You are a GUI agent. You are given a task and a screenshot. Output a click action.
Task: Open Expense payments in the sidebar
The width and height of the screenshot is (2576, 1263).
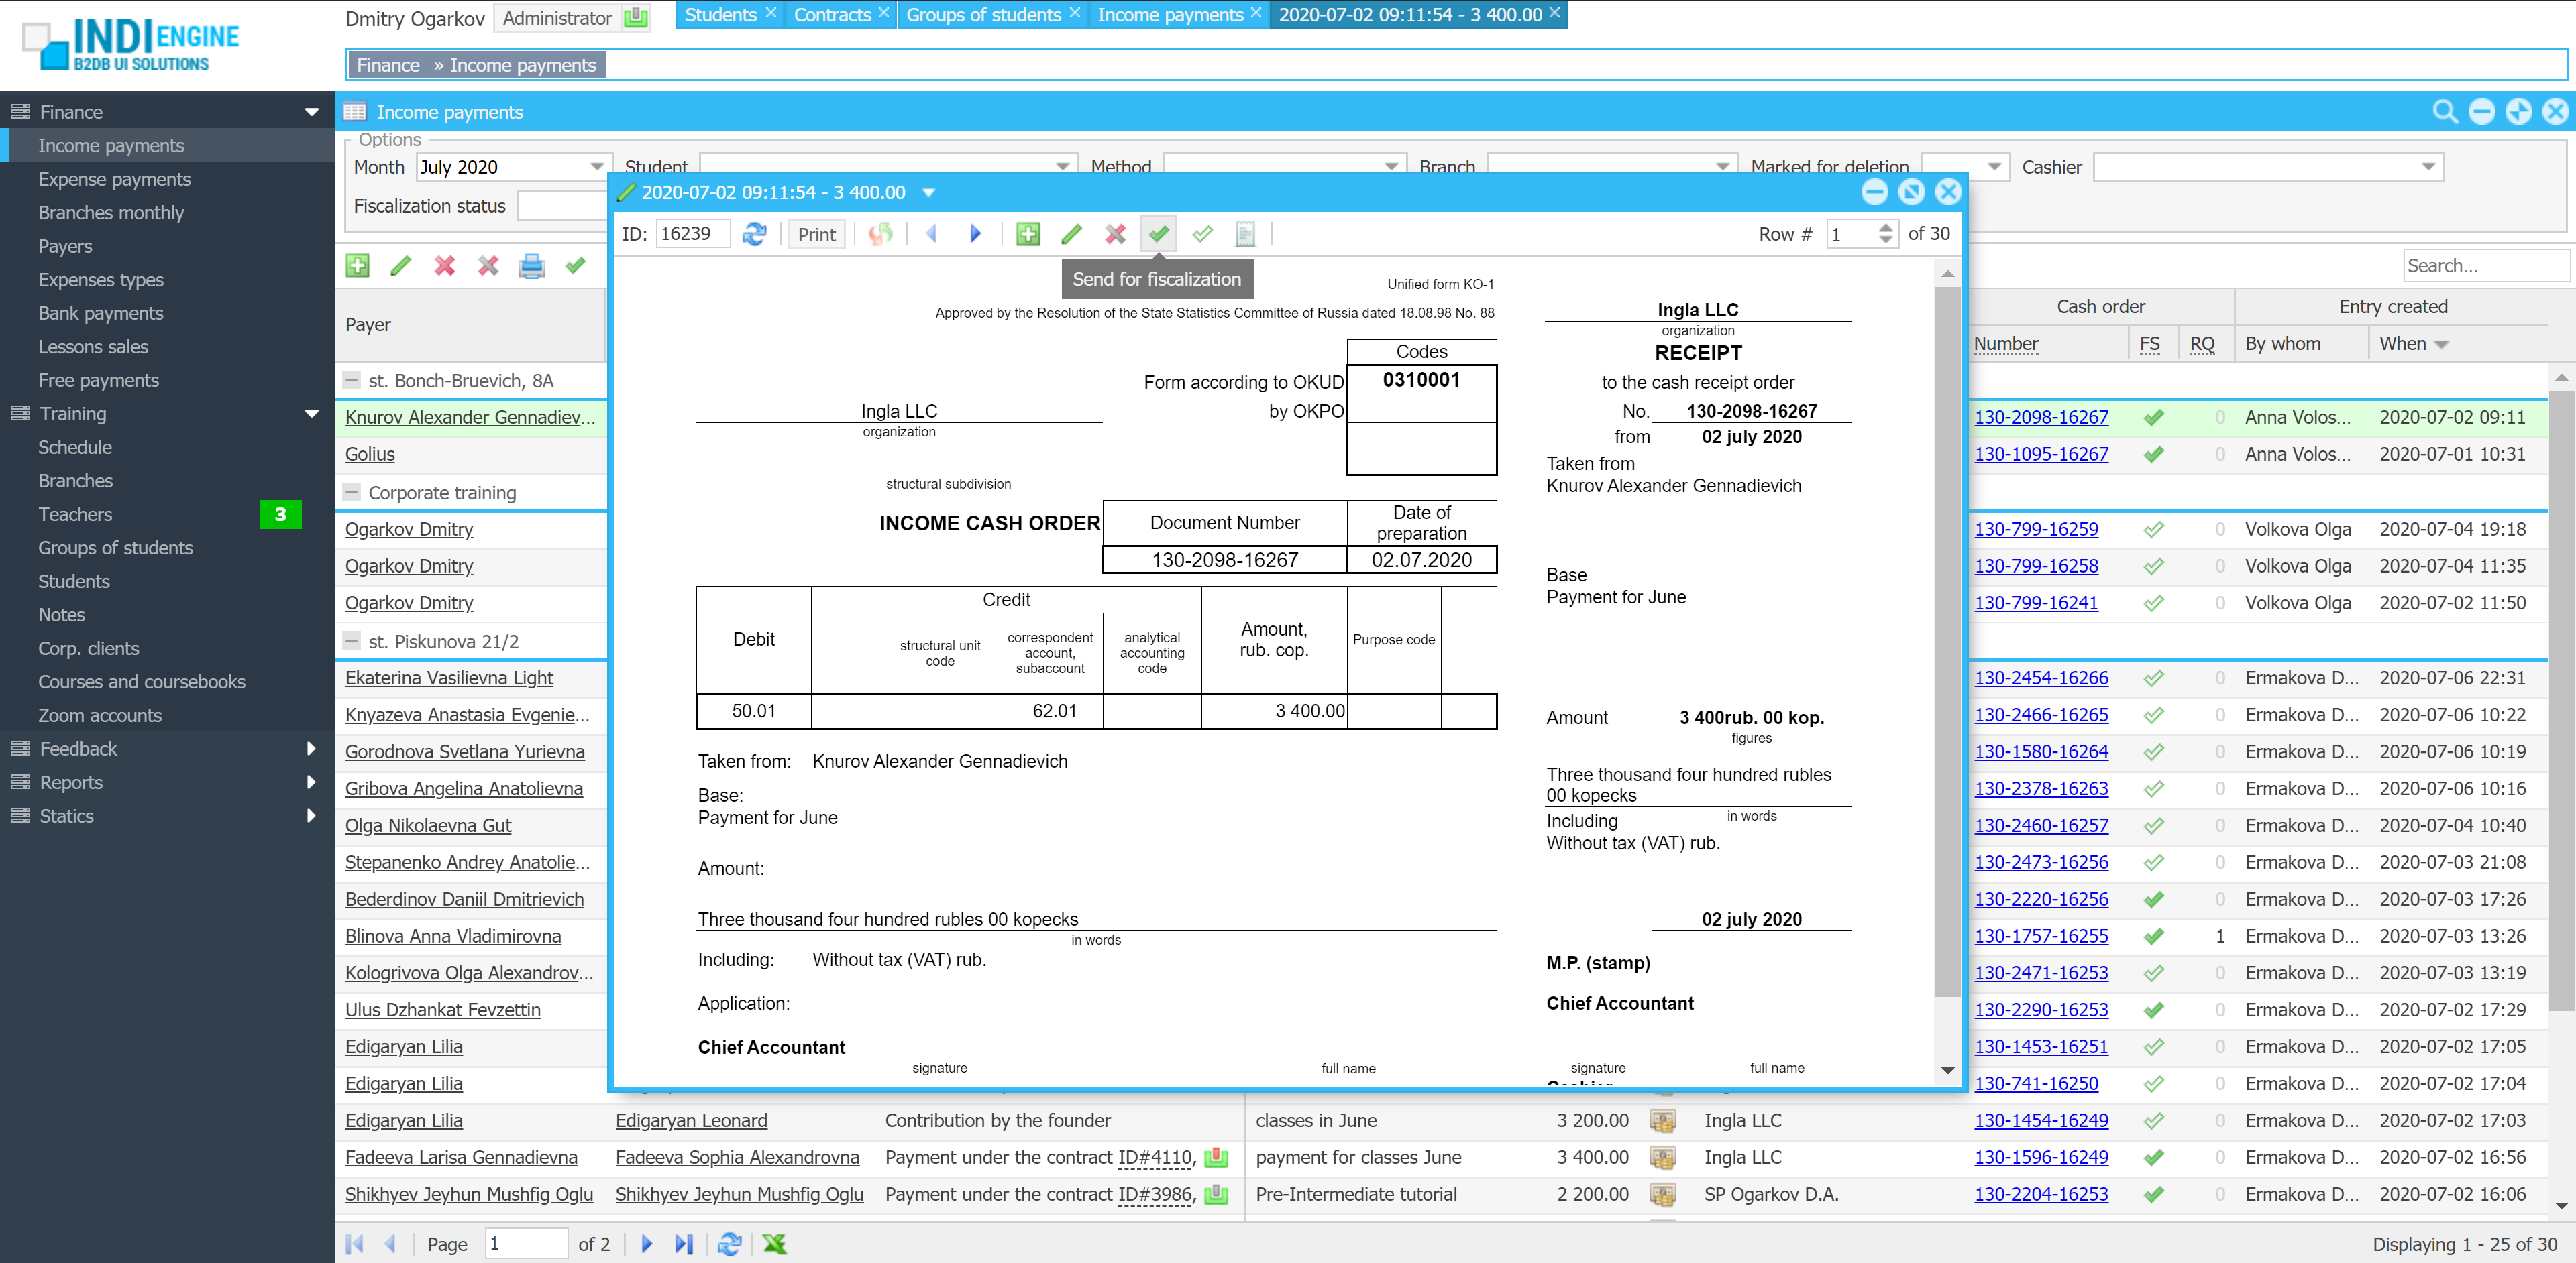114,179
